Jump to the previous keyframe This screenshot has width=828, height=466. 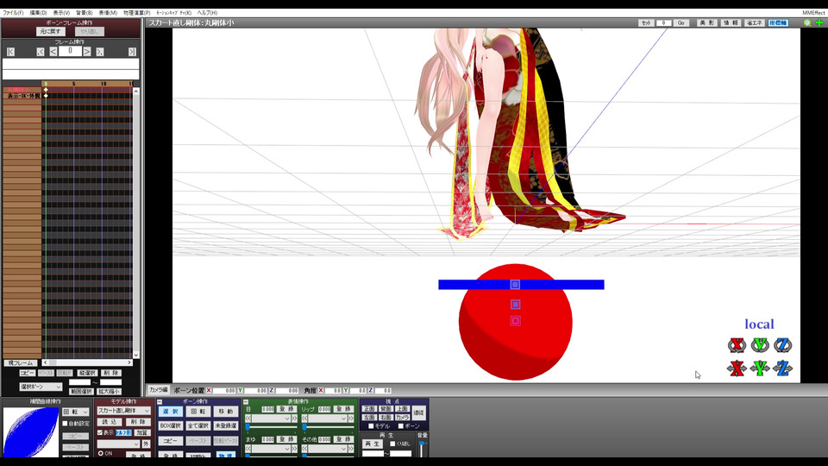(x=41, y=51)
